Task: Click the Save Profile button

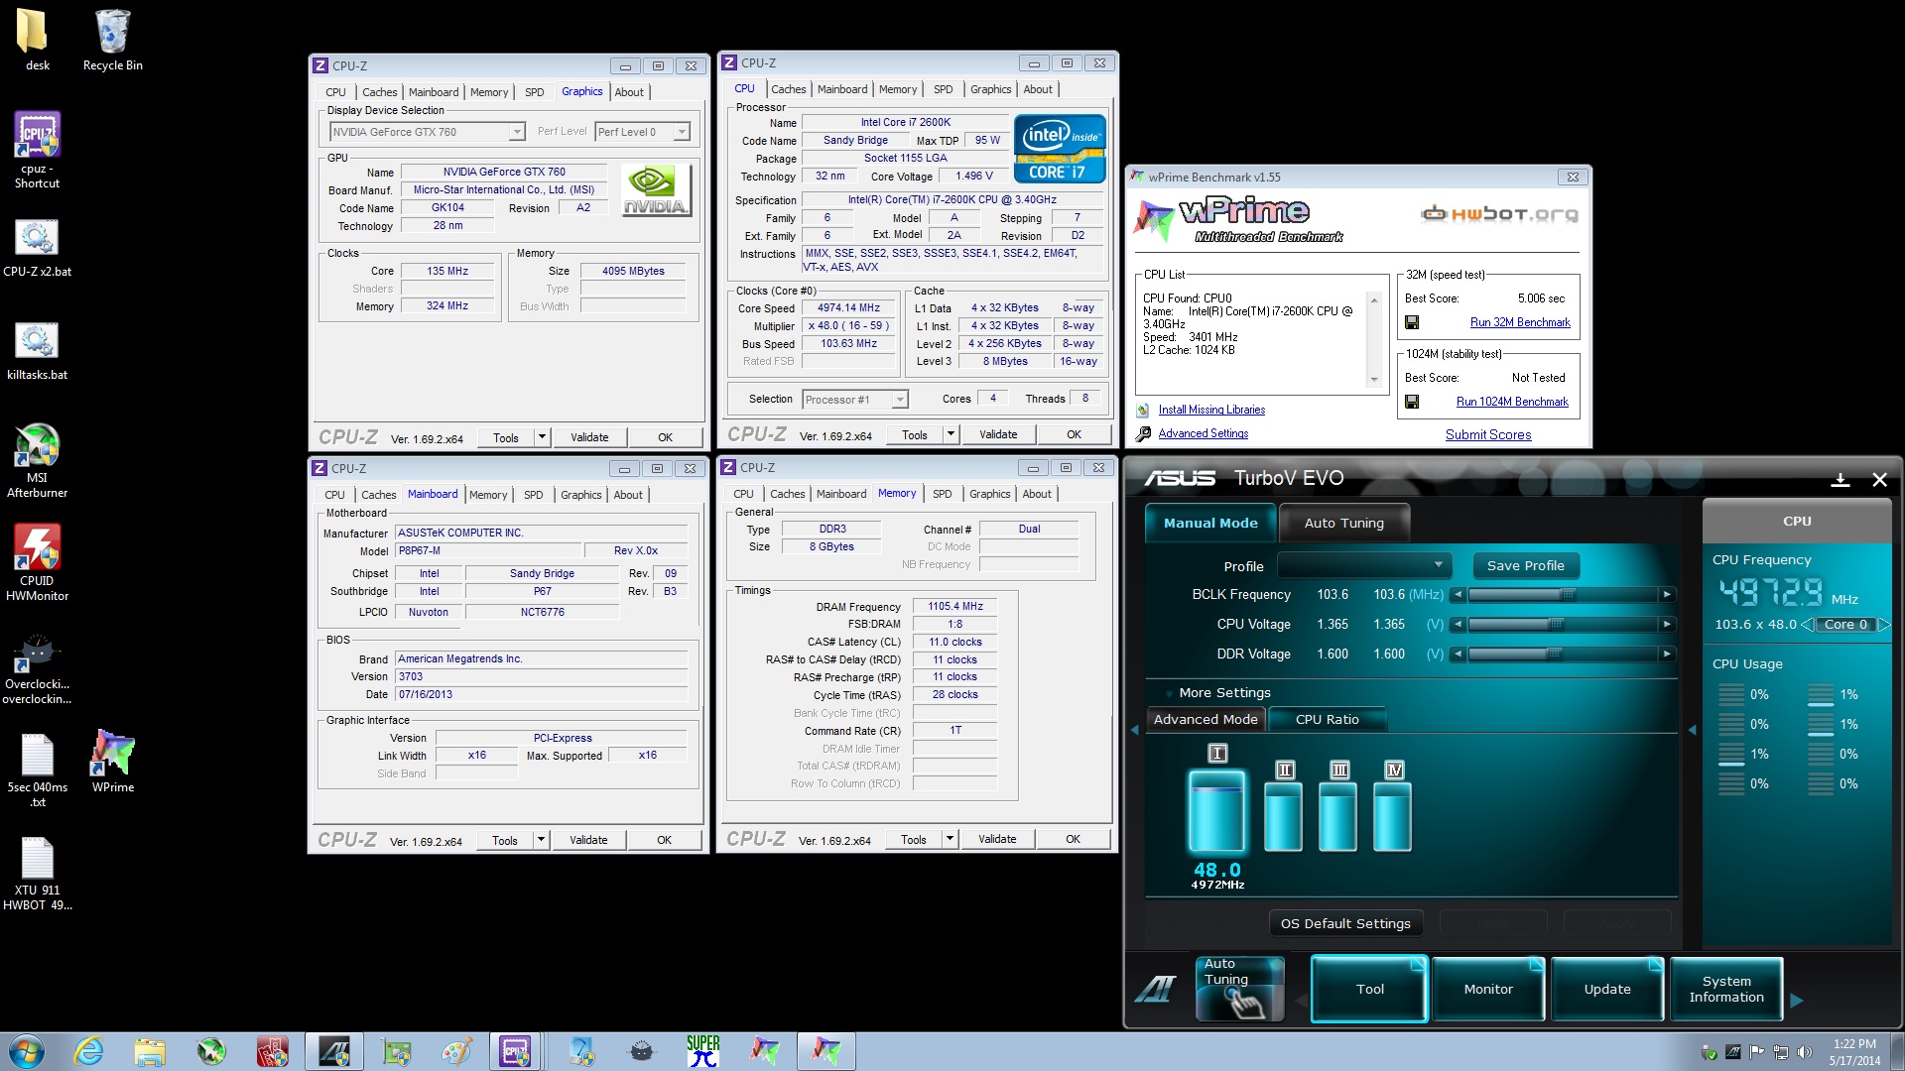Action: point(1525,565)
